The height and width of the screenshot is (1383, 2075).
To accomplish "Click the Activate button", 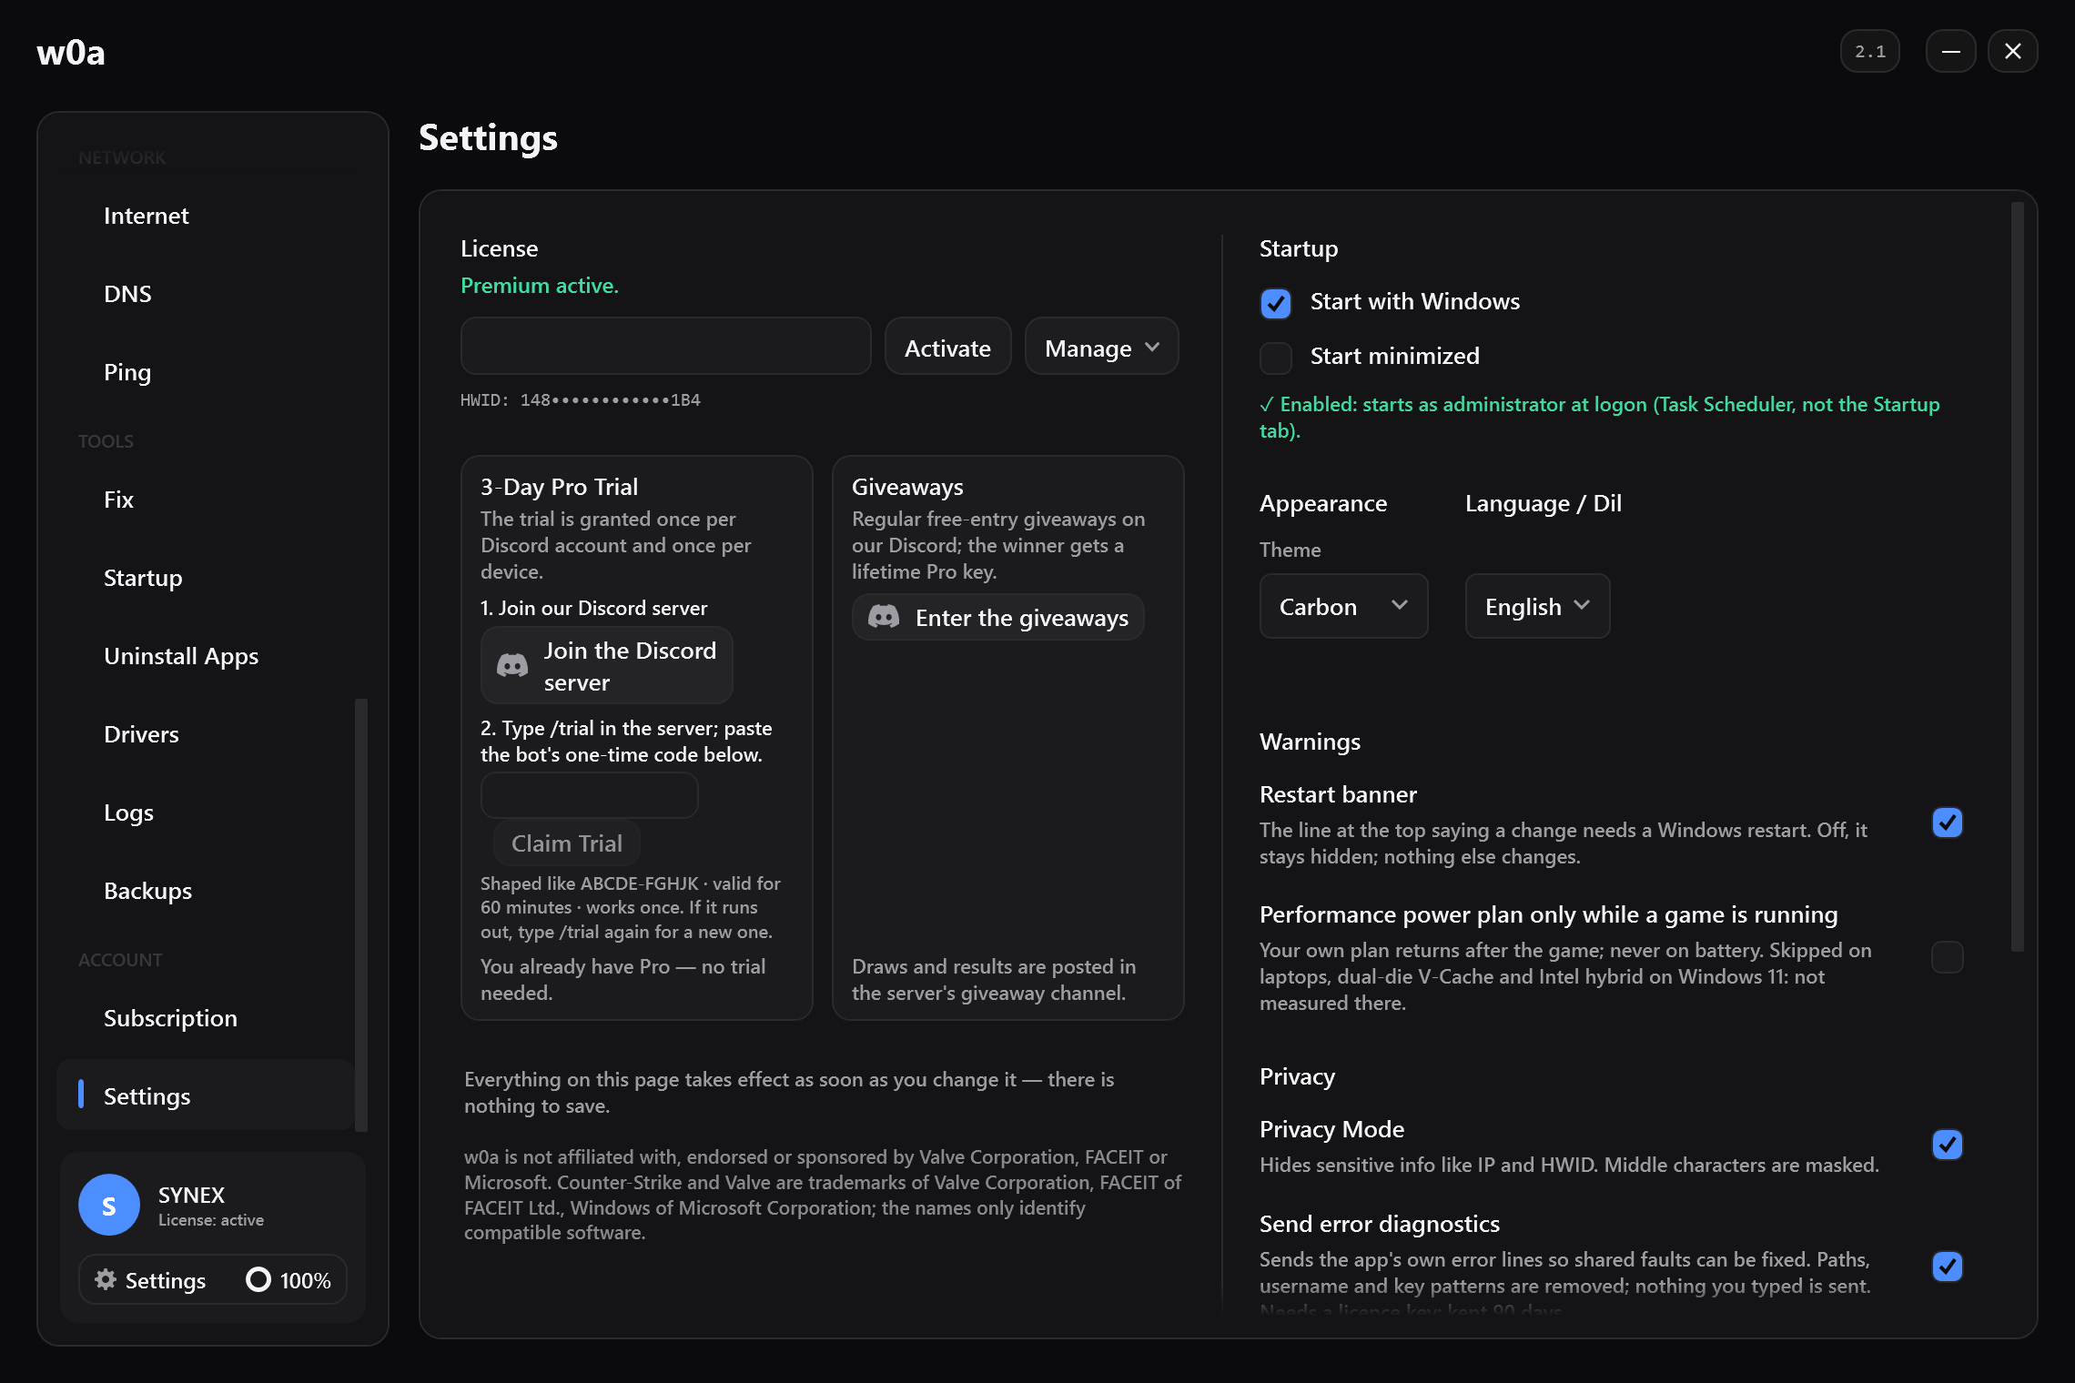I will click(947, 347).
